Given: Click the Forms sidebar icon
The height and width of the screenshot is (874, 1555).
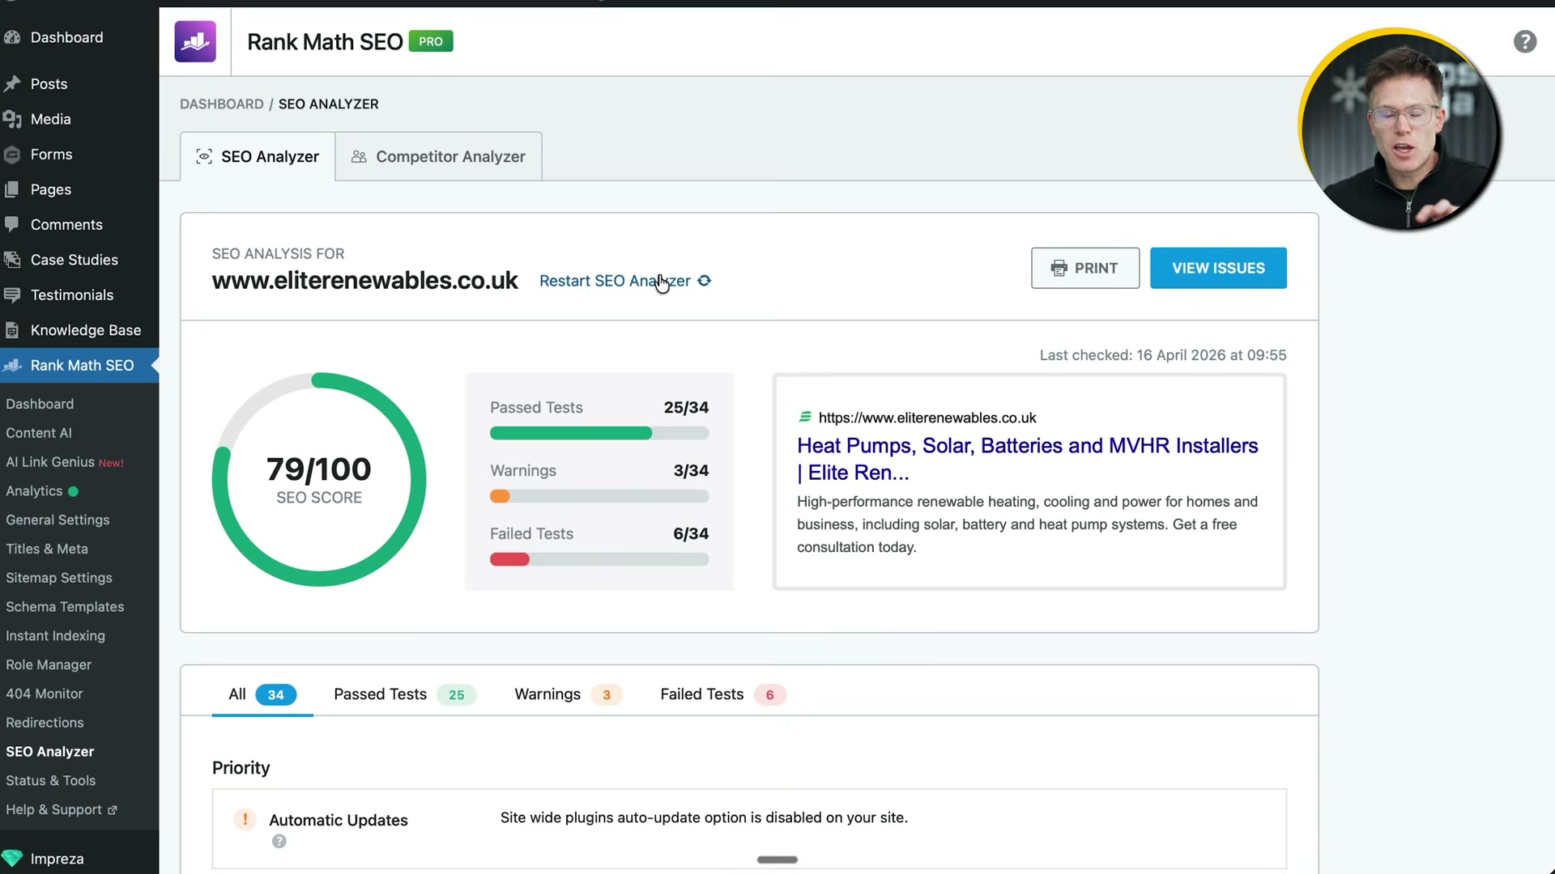Looking at the screenshot, I should 12,155.
